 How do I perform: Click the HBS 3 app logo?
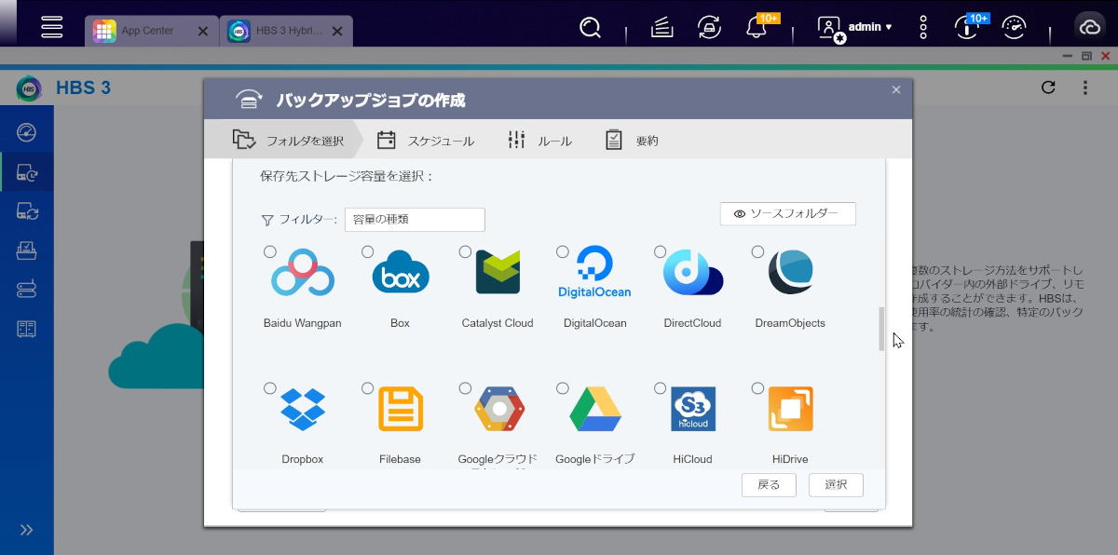tap(29, 88)
